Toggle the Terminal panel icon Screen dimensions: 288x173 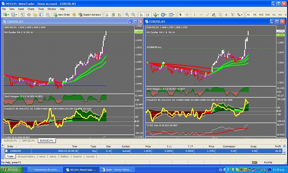tap(41, 15)
